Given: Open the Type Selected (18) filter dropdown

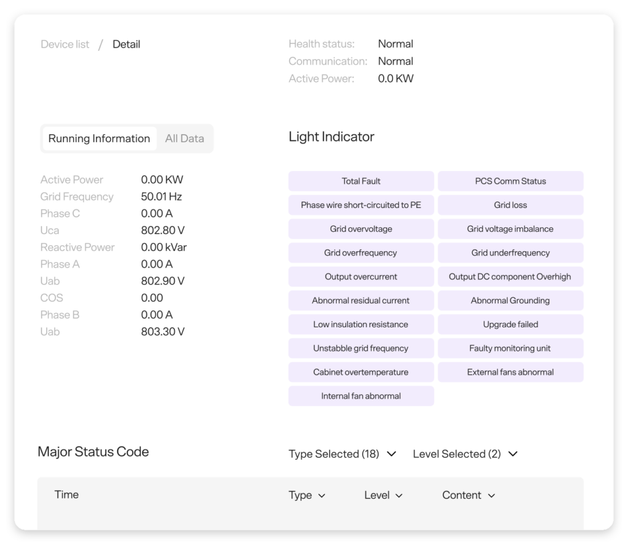Looking at the screenshot, I should click(x=342, y=454).
